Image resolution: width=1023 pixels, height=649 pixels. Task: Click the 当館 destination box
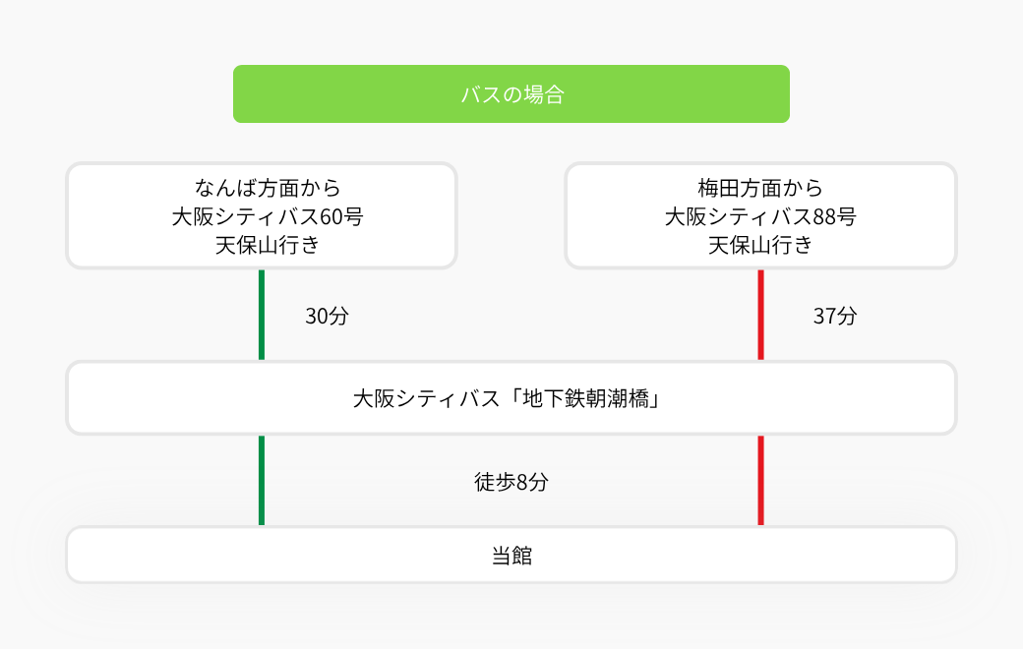[511, 555]
